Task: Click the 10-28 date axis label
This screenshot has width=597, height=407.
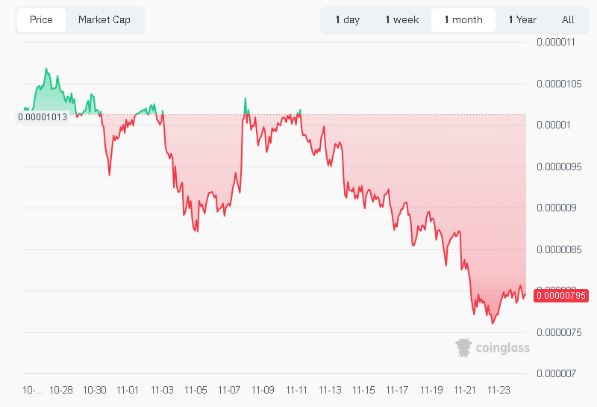Action: point(61,390)
